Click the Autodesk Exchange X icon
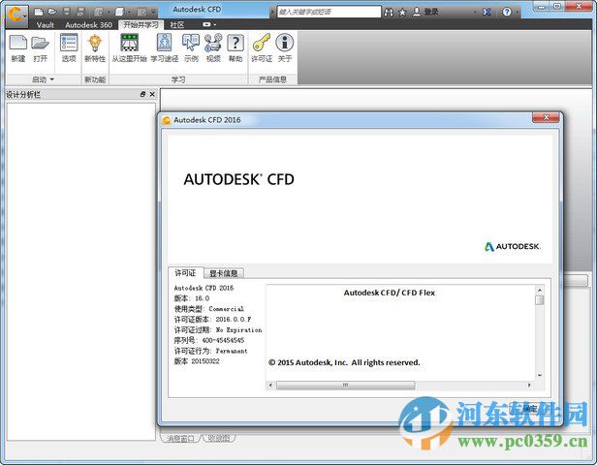 [487, 13]
